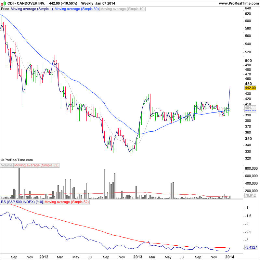Select the Price label tab

(x=5, y=9)
